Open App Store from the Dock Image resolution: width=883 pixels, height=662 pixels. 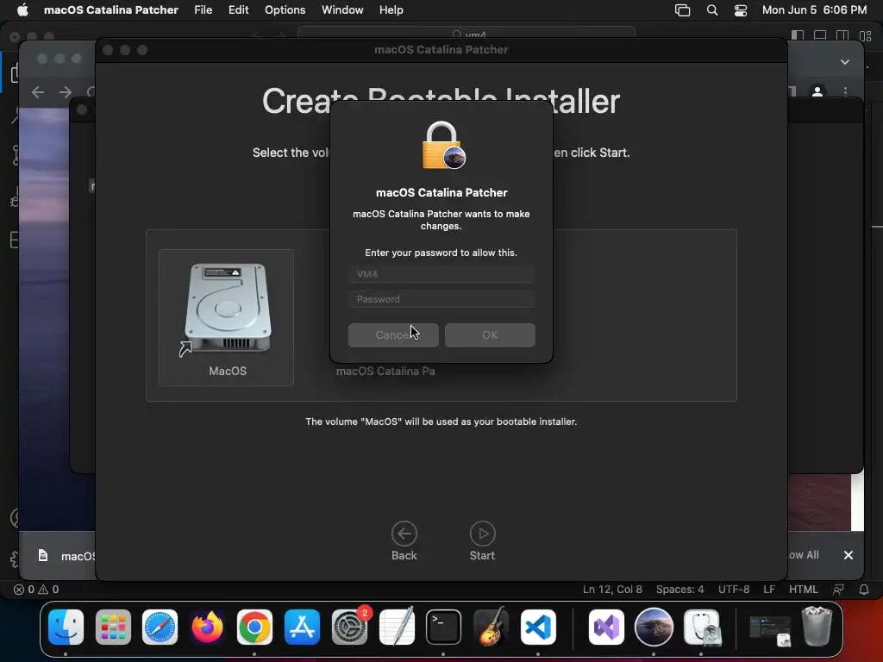click(x=302, y=627)
